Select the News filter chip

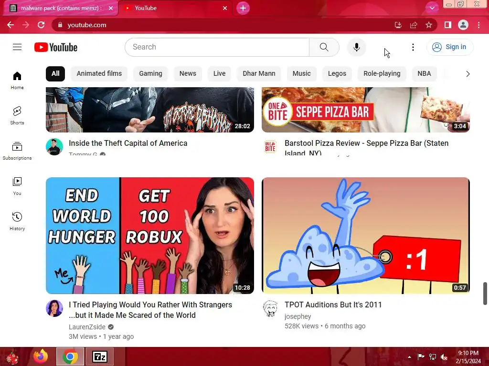(188, 74)
